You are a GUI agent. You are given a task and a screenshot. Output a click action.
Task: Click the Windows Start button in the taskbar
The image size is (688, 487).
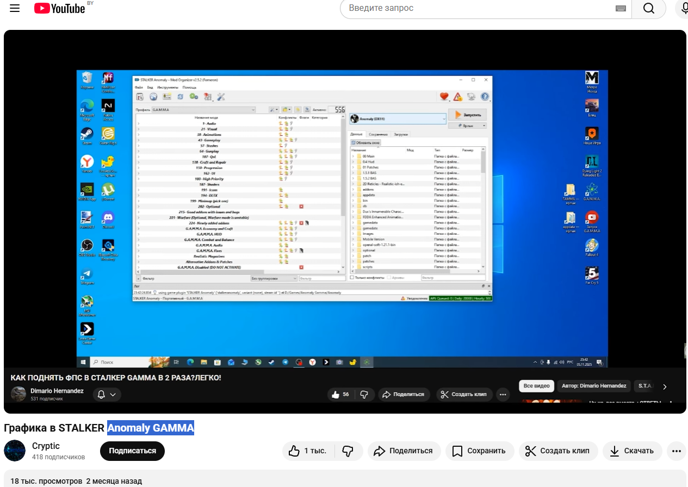pyautogui.click(x=83, y=362)
